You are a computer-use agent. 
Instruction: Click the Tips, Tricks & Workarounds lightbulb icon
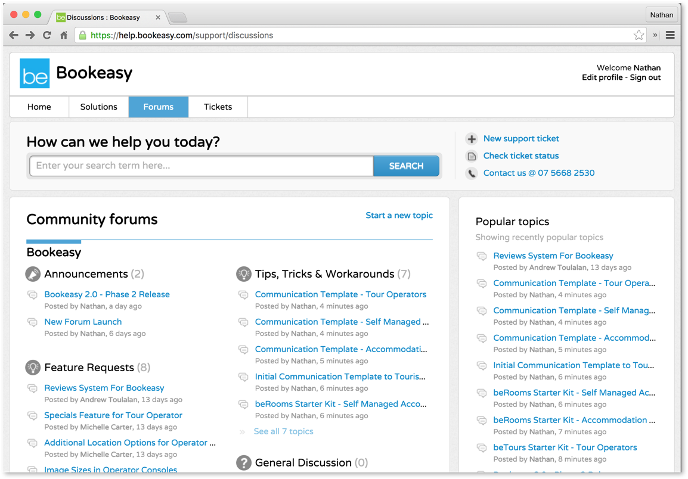point(243,274)
